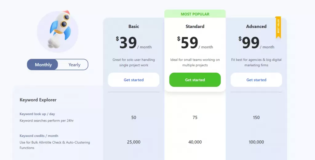Screen dimensions: 315x160
Task: Select the Basic plan heading
Action: (x=134, y=26)
